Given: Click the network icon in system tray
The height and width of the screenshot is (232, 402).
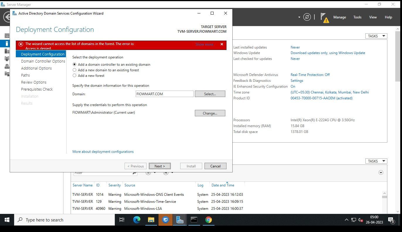Looking at the screenshot, I should click(x=354, y=220).
